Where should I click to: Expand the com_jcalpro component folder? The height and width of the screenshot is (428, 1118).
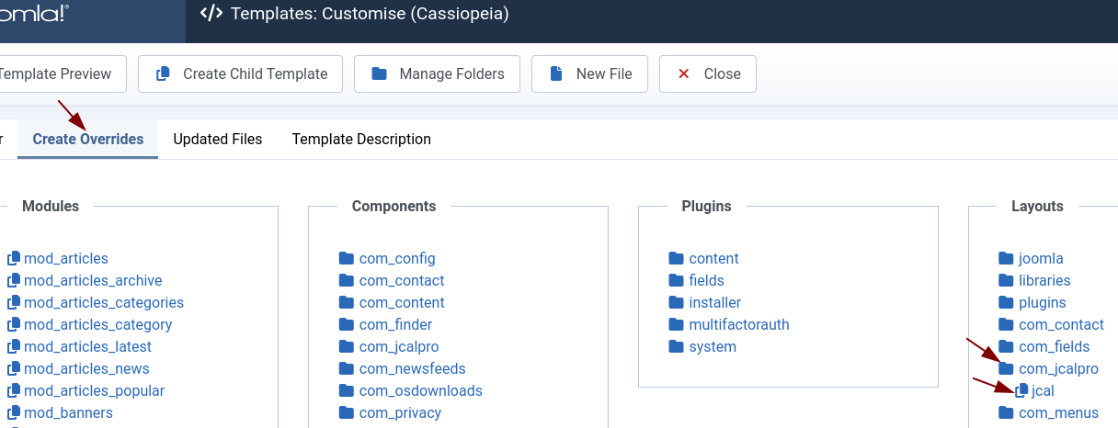click(389, 347)
